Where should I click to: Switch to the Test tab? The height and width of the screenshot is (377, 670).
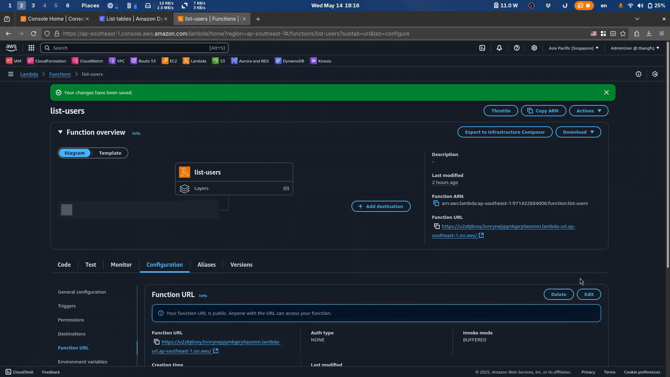[x=91, y=265]
